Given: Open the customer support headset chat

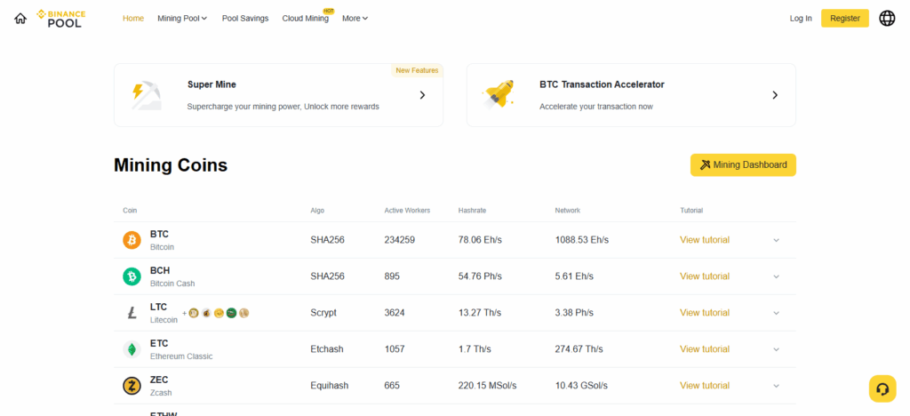Looking at the screenshot, I should 882,388.
